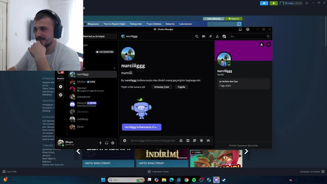
Task: Click the create new DM plus icon
Action: click(114, 68)
